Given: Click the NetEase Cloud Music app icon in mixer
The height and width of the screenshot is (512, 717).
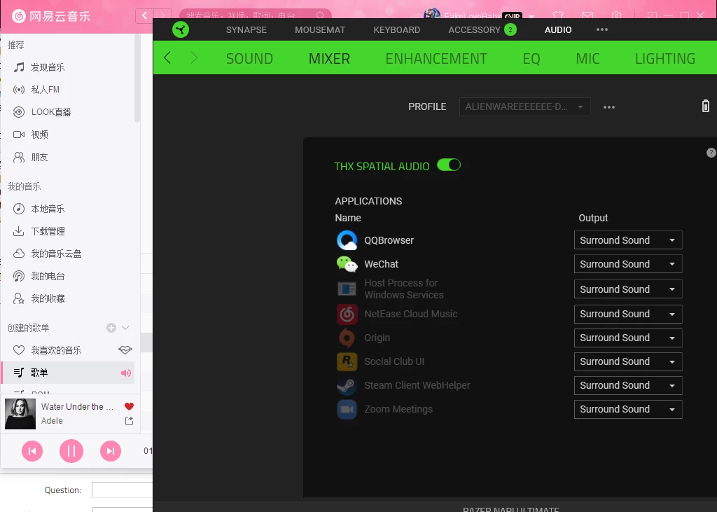Looking at the screenshot, I should [347, 314].
